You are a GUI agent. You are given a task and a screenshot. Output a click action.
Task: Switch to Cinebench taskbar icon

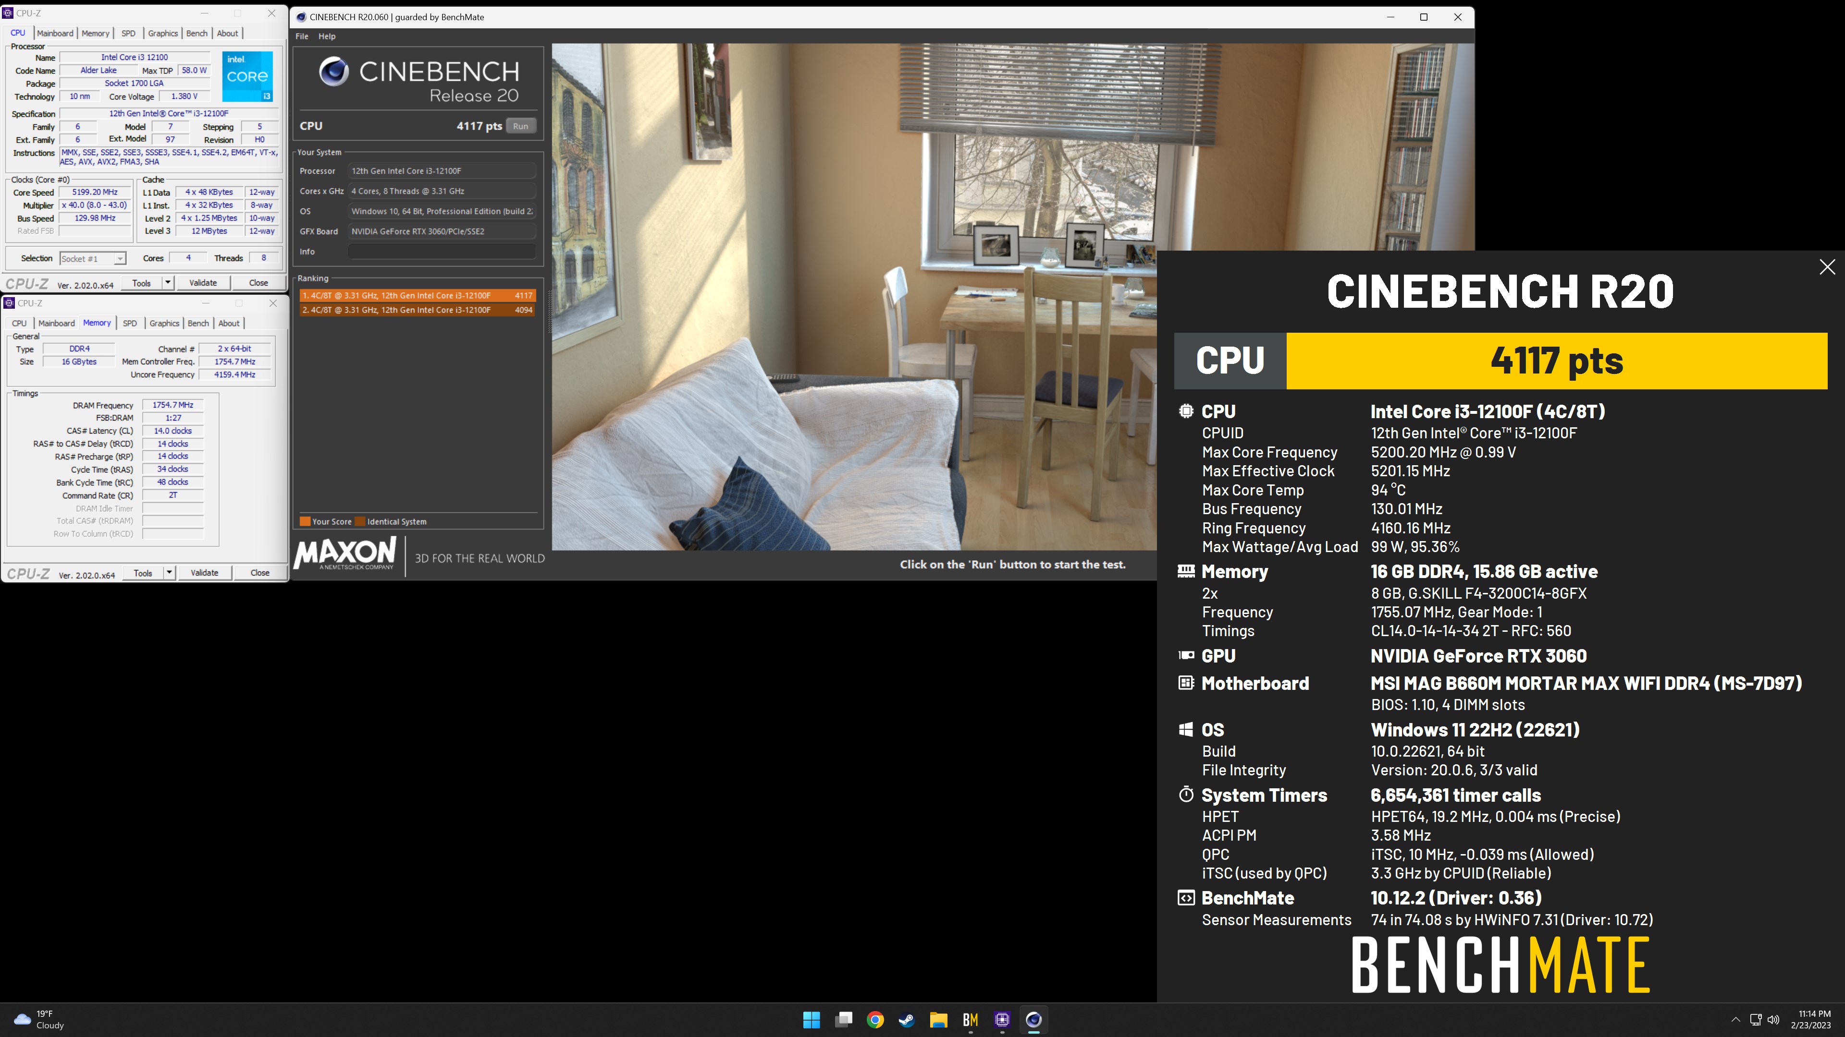pos(1033,1020)
